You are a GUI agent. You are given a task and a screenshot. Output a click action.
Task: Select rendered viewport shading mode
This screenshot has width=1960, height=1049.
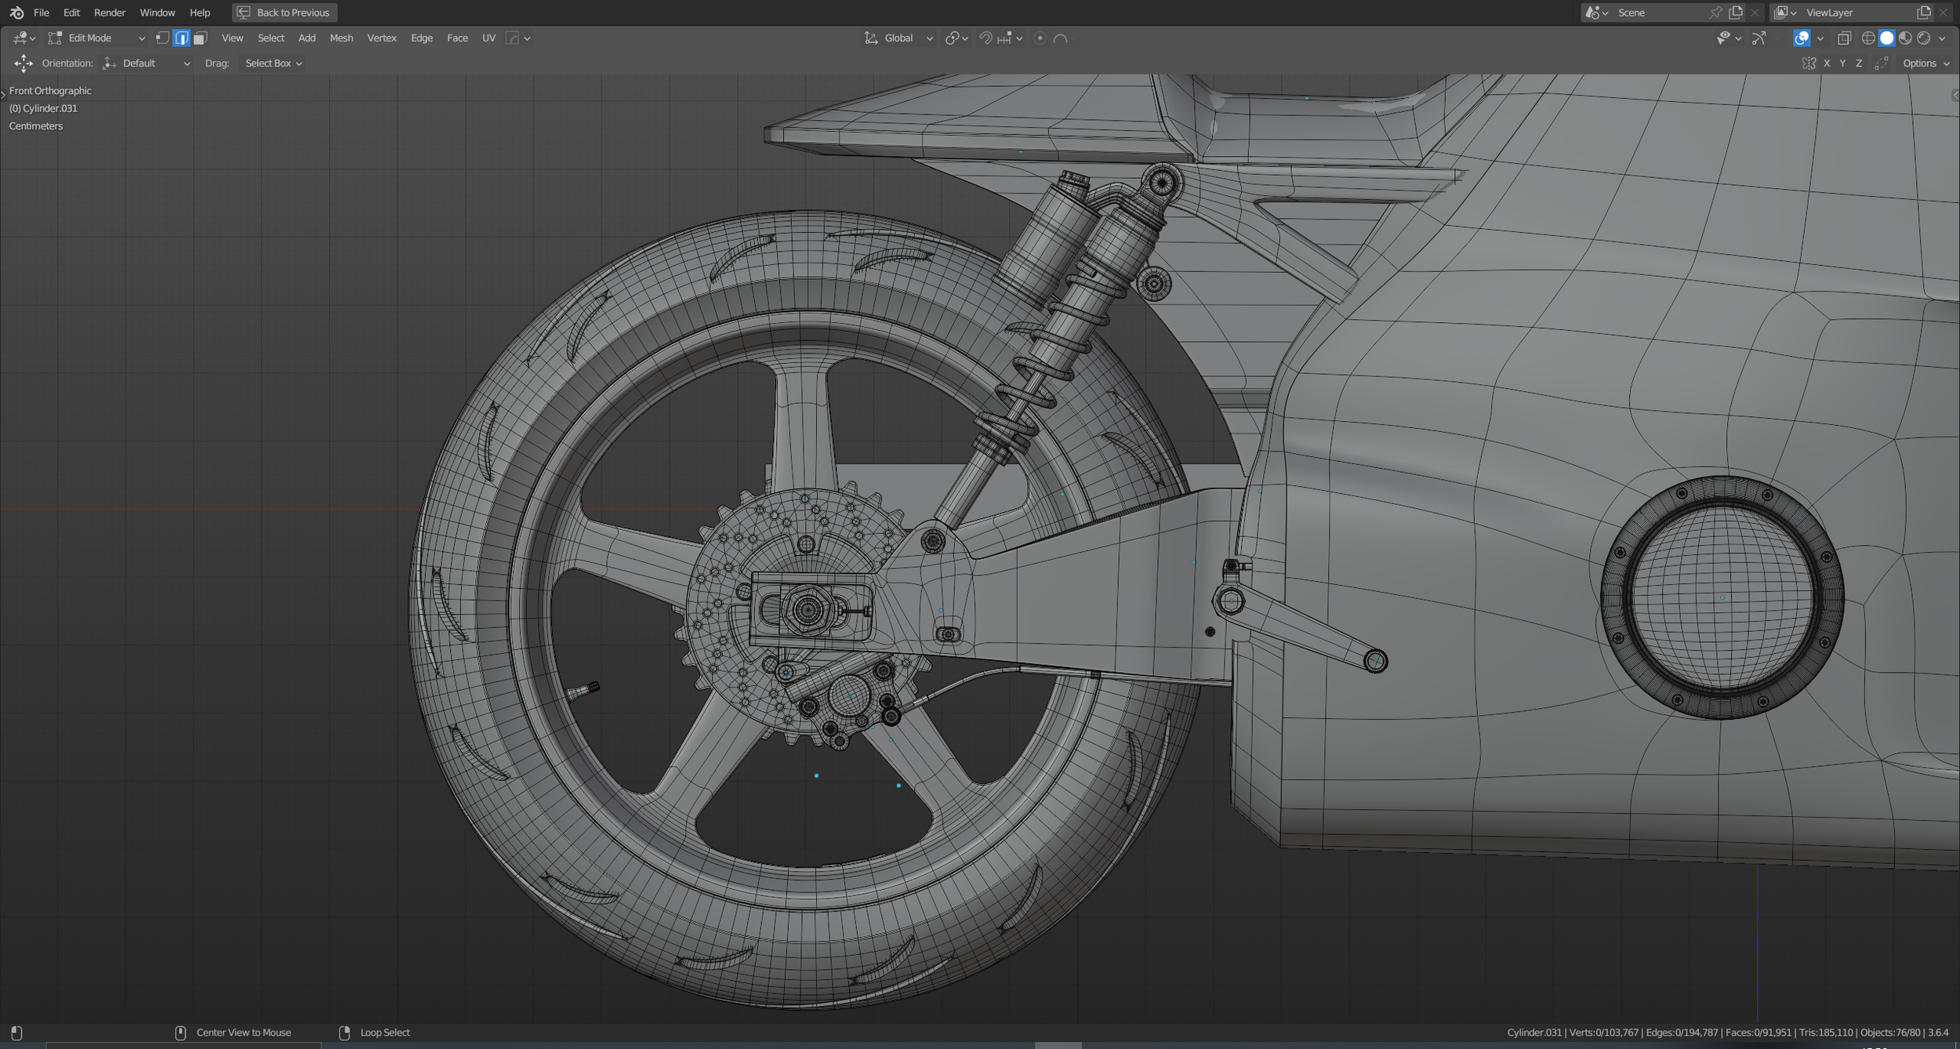tap(1924, 38)
